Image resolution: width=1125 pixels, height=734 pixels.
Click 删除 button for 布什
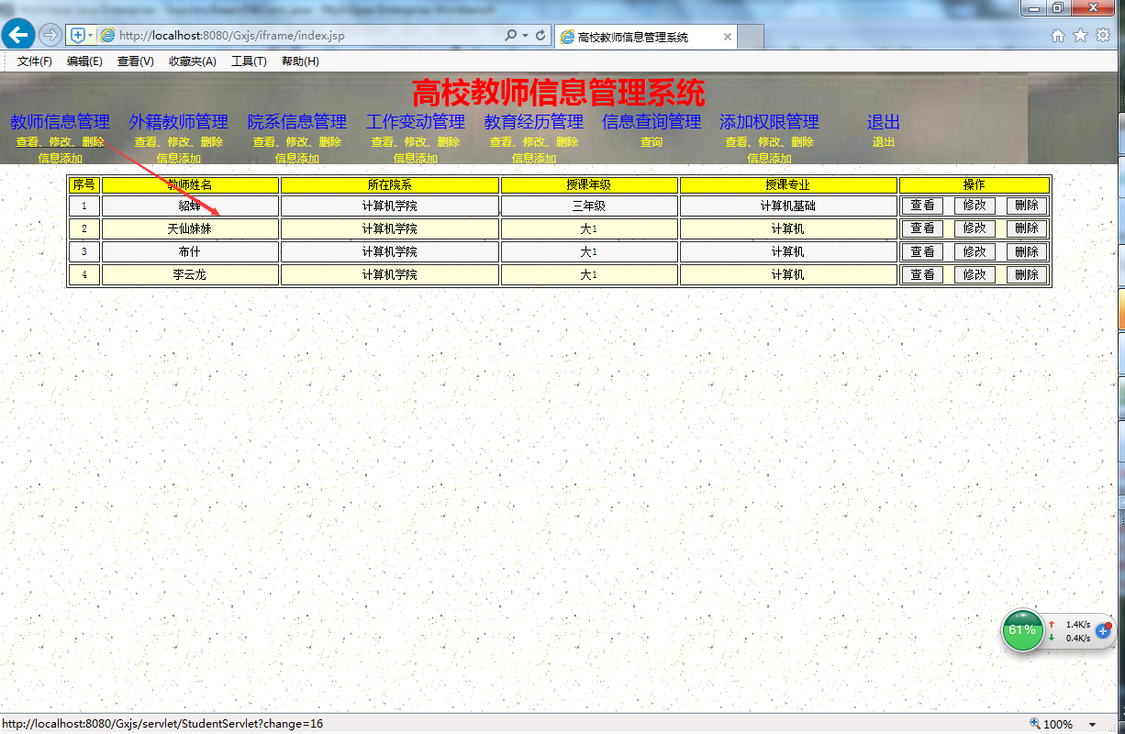(x=1027, y=251)
